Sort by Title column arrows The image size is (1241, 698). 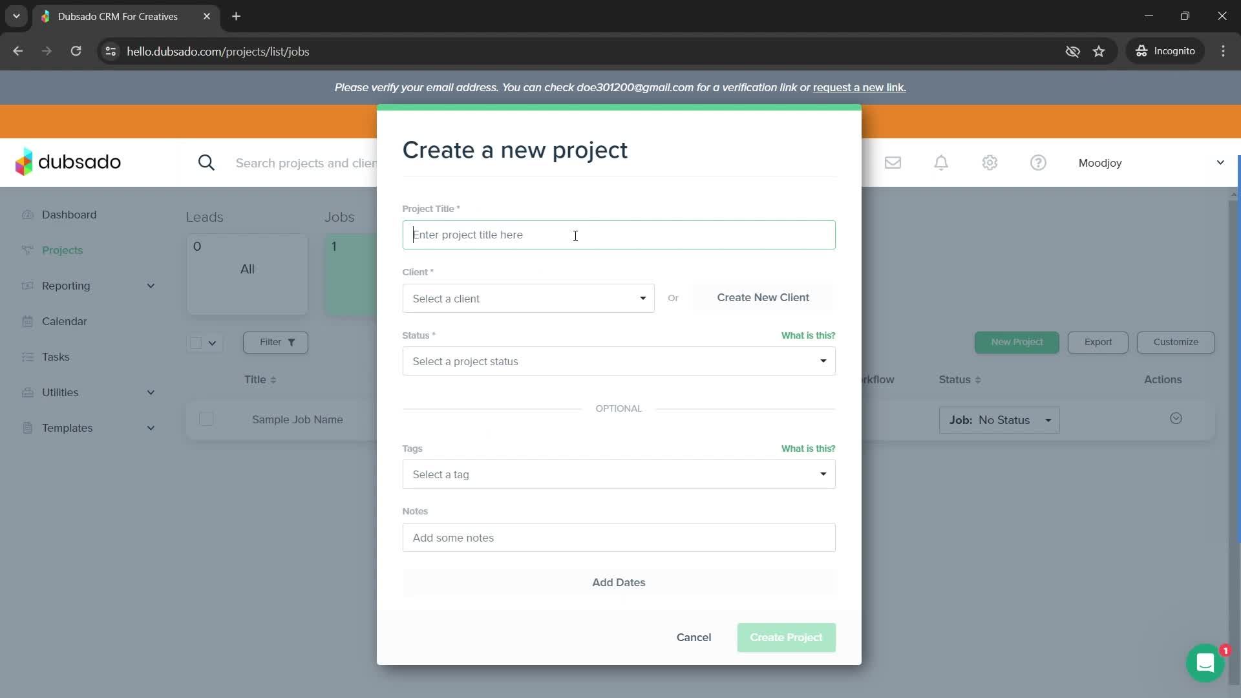273,380
